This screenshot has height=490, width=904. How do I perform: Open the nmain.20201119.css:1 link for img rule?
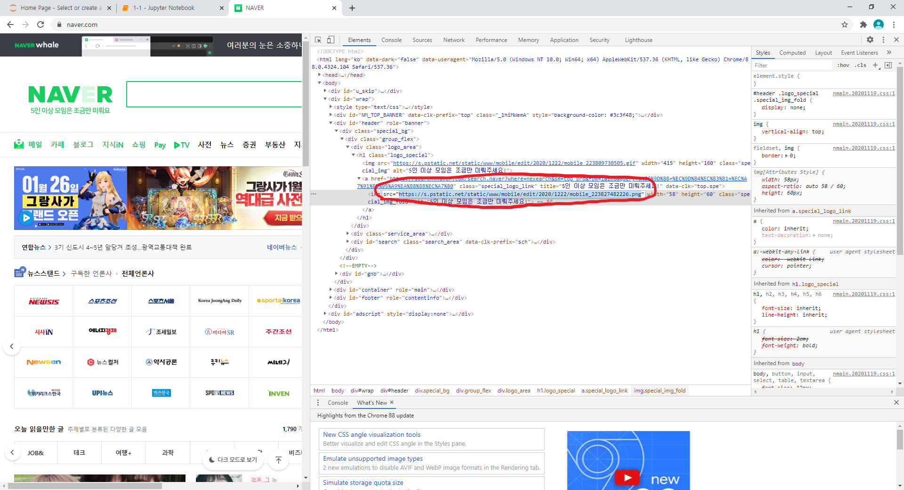(864, 124)
